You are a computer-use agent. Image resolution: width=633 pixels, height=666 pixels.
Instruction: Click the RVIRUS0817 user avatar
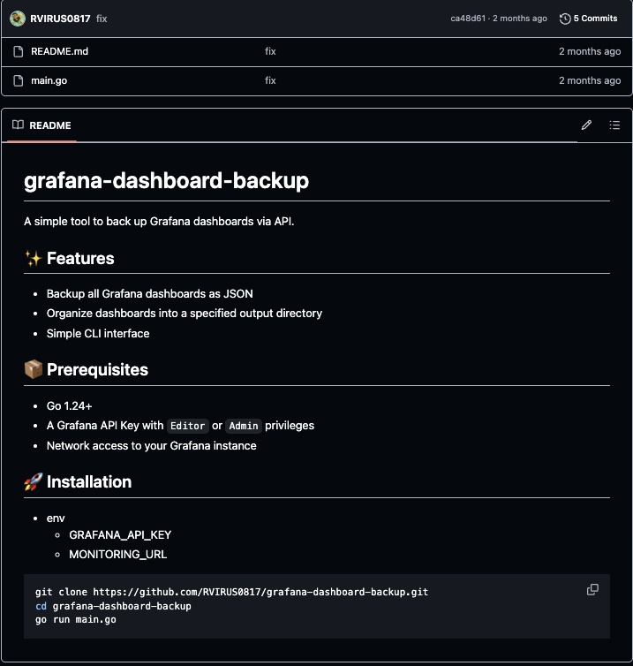click(18, 19)
